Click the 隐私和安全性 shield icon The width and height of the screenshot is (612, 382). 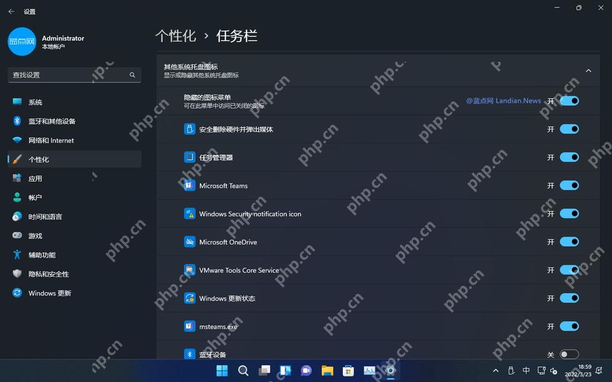coord(17,273)
